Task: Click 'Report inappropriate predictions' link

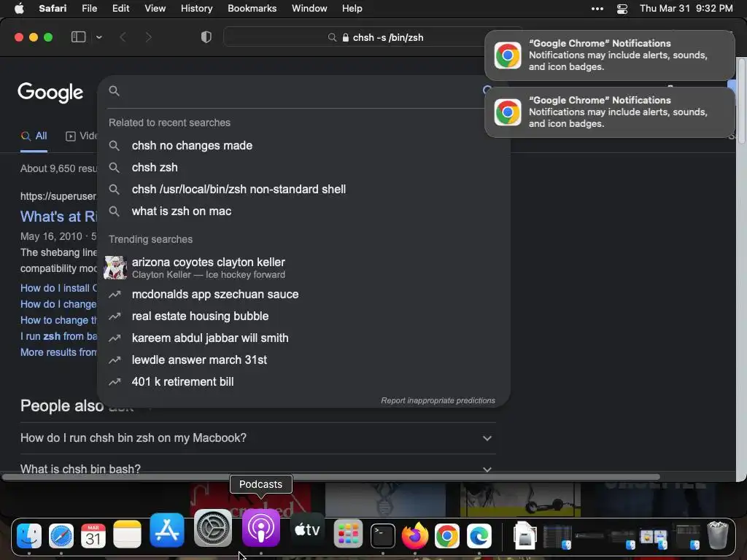Action: click(x=438, y=400)
